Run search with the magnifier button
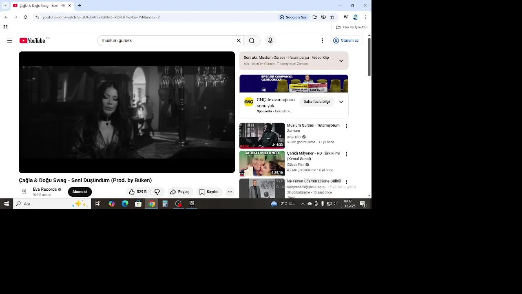This screenshot has height=294, width=522. [252, 40]
